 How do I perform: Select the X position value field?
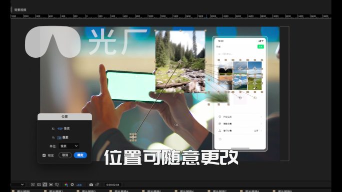coord(60,129)
